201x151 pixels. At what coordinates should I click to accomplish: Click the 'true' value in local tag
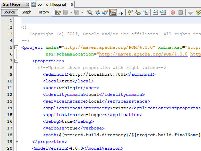click(x=67, y=81)
